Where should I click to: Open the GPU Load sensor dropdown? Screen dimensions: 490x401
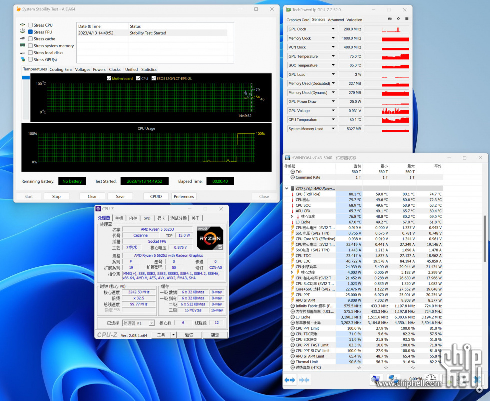(333, 74)
